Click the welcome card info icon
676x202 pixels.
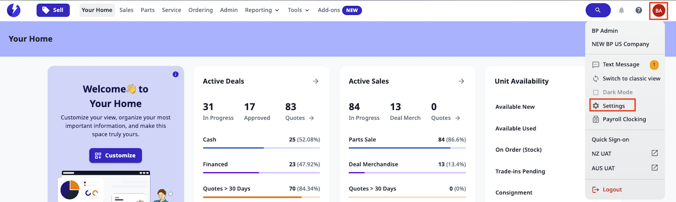click(x=175, y=74)
